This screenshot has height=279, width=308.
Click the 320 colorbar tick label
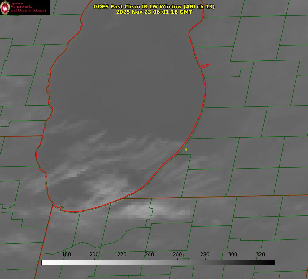click(260, 254)
